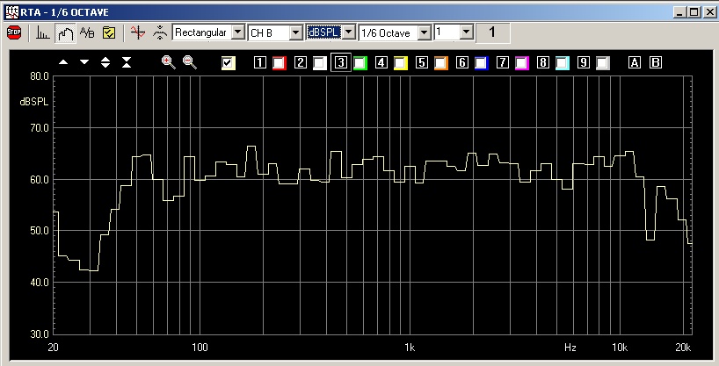Open the yellow checklist settings icon
719x366 pixels.
[x=109, y=32]
